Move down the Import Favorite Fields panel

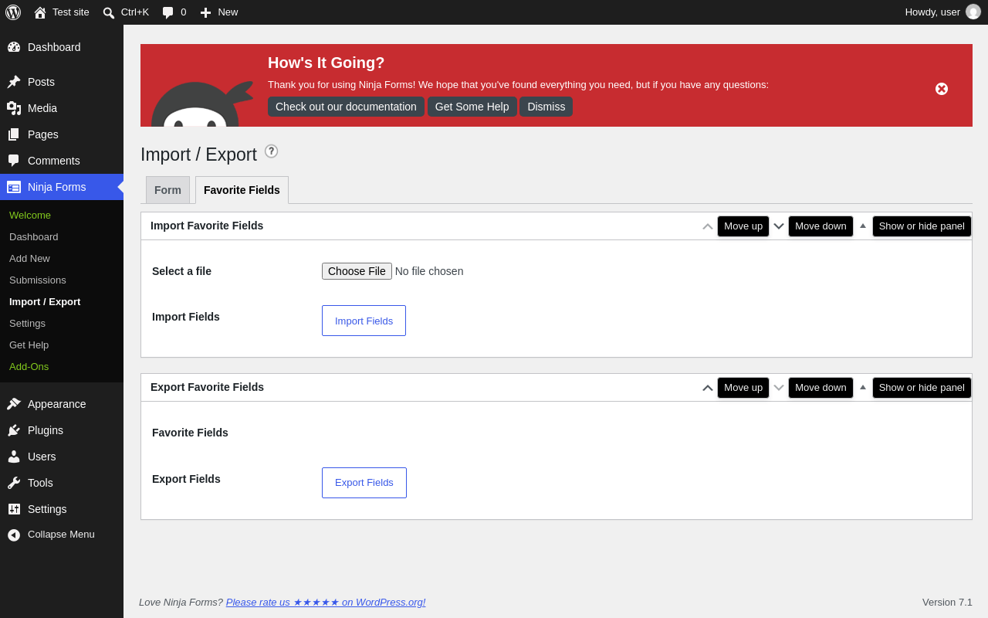tap(779, 226)
